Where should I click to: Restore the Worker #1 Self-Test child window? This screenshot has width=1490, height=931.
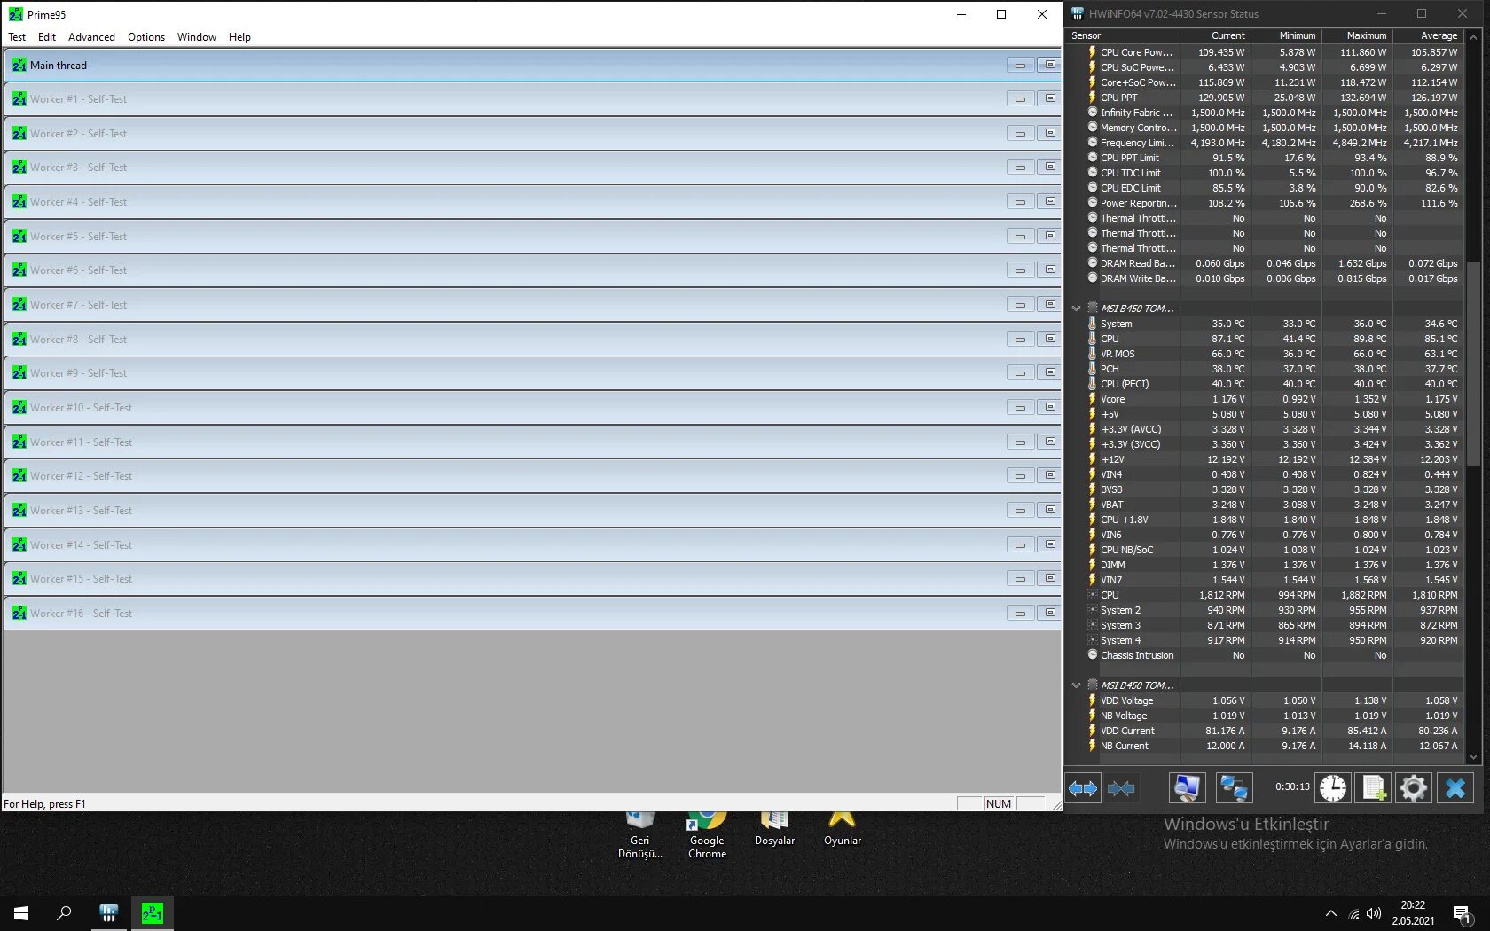pos(1050,98)
